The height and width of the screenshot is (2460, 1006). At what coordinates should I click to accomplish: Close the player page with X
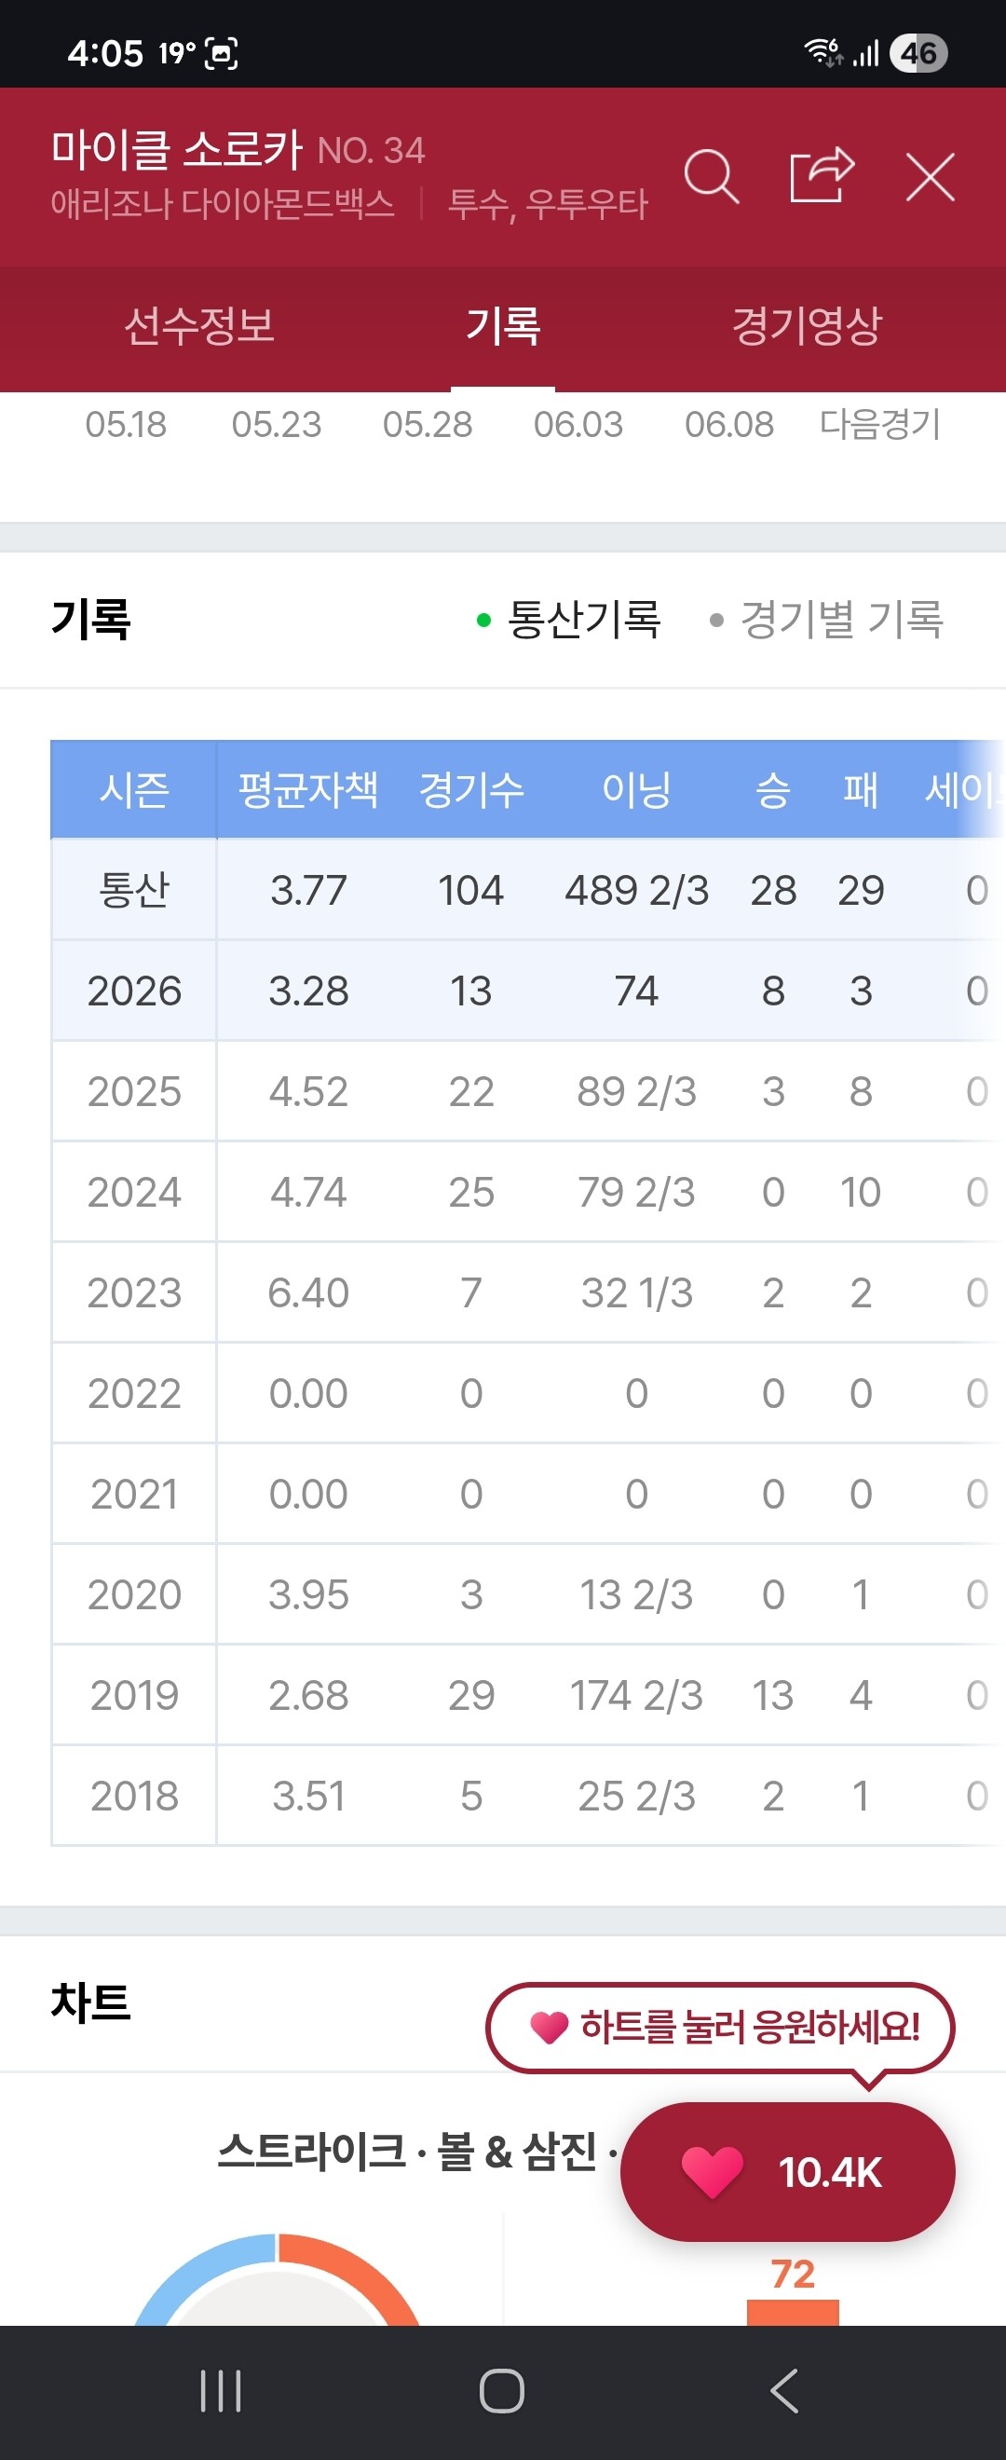[x=930, y=177]
